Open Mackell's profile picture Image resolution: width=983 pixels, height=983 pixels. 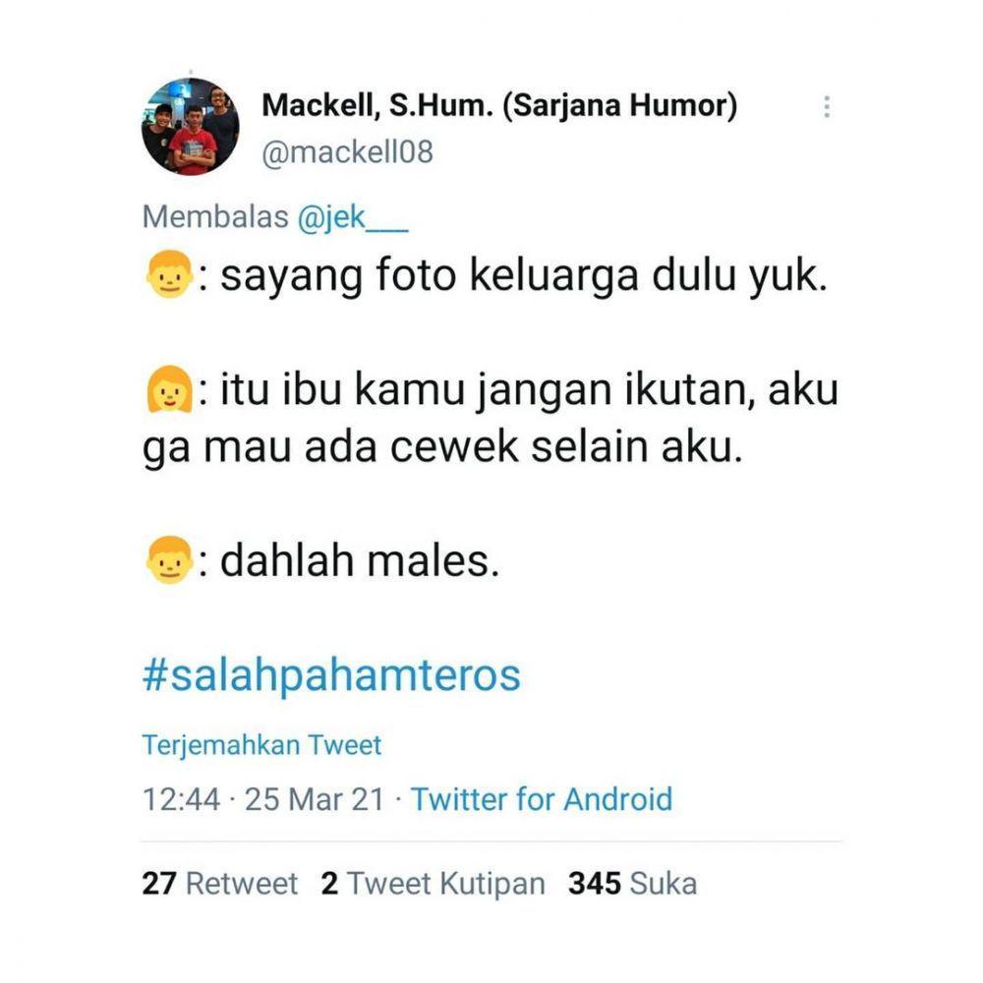(191, 126)
